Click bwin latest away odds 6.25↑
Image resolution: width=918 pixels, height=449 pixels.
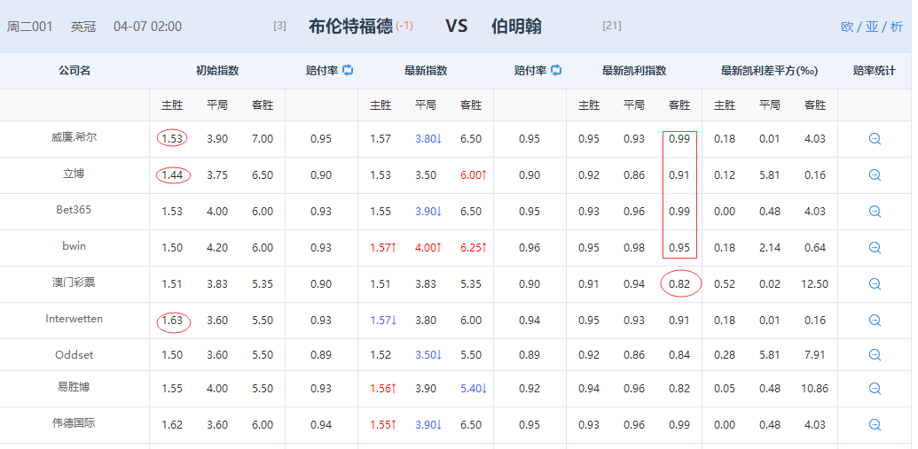point(474,248)
